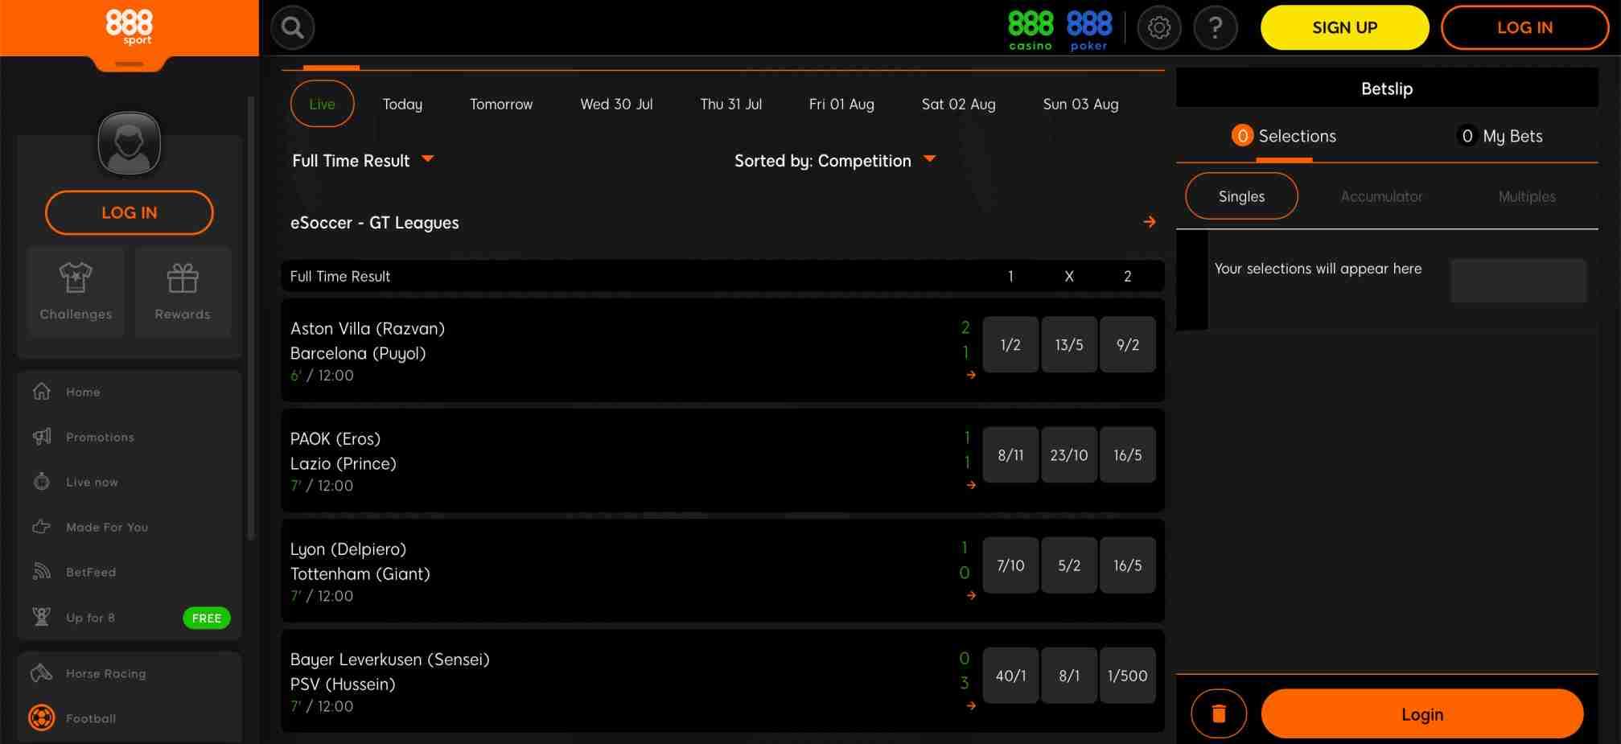
Task: Click the Live now stopwatch icon
Action: (x=42, y=482)
